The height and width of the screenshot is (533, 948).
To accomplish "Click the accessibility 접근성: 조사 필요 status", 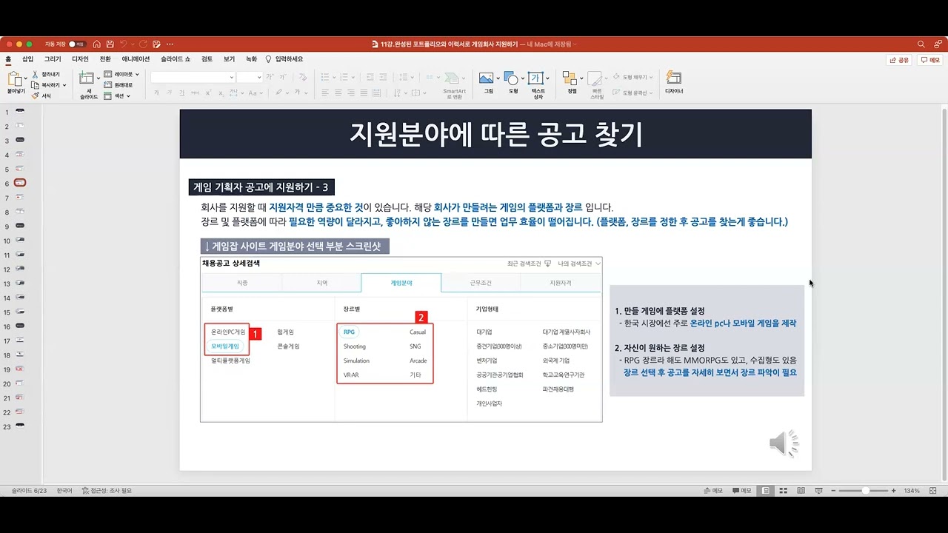I will (x=107, y=491).
